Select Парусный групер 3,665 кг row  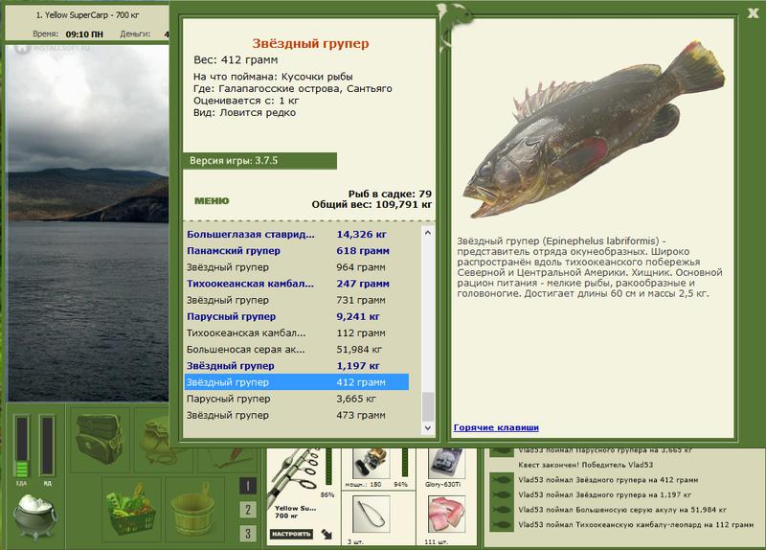click(x=297, y=399)
